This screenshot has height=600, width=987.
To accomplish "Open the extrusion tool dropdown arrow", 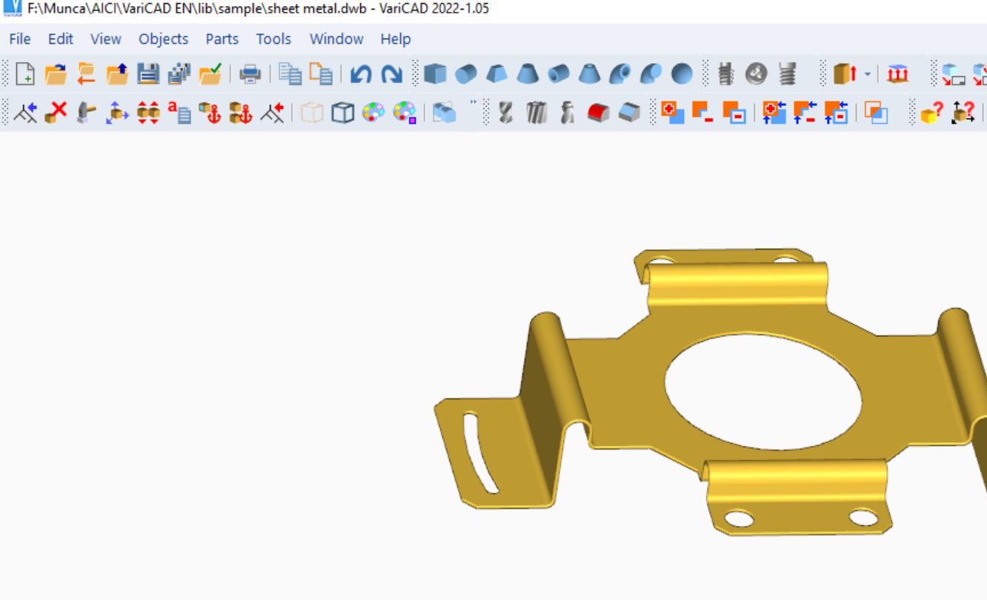I will [867, 73].
